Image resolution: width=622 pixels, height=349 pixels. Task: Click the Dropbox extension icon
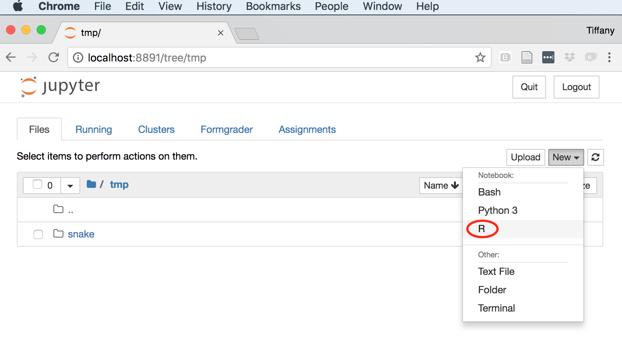(569, 58)
